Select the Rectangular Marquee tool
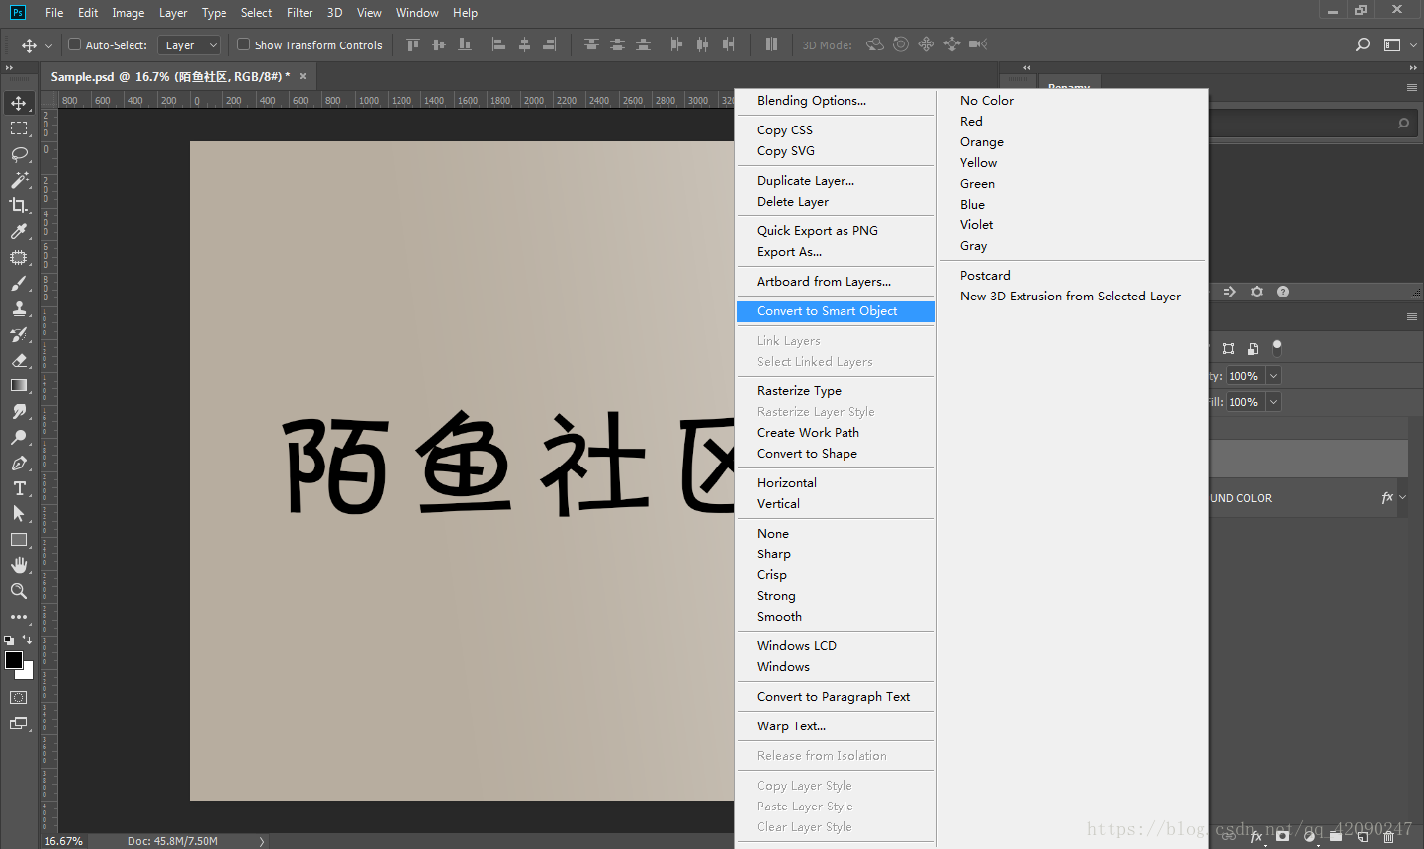Viewport: 1424px width, 849px height. pos(19,128)
